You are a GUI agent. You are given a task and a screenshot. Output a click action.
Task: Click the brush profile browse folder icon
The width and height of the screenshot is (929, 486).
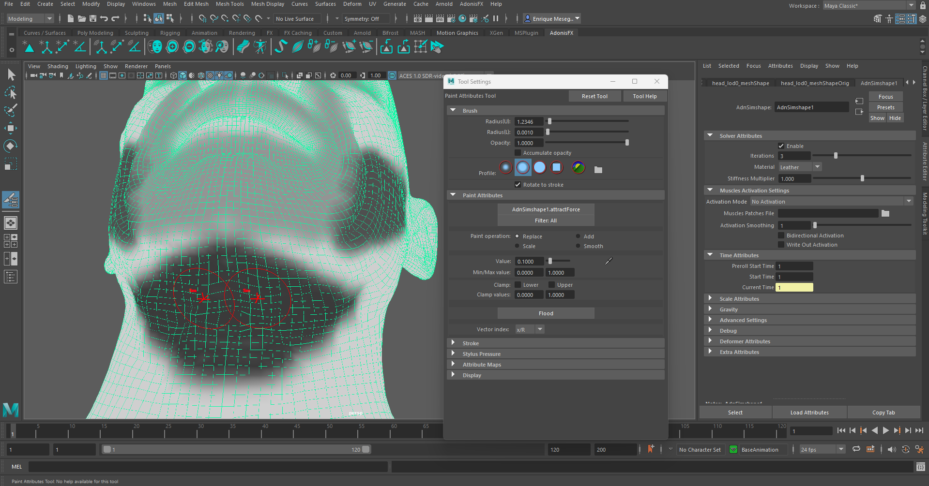tap(598, 170)
